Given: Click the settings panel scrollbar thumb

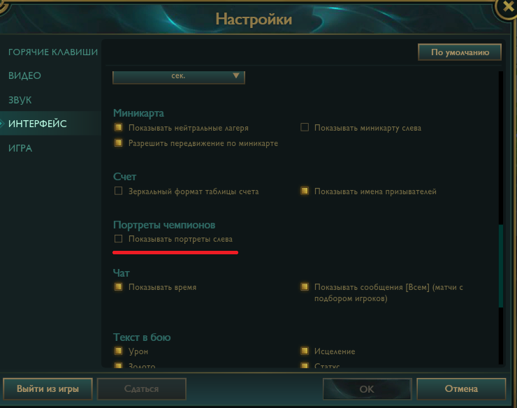Looking at the screenshot, I should 501,266.
